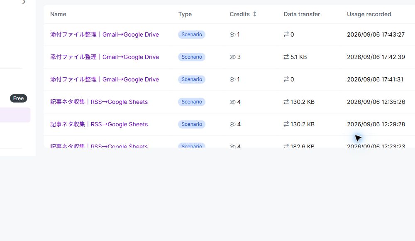Screen dimensions: 415x241
Task: Click the credits value 3 in the 17:42:39 row
Action: 239,57
